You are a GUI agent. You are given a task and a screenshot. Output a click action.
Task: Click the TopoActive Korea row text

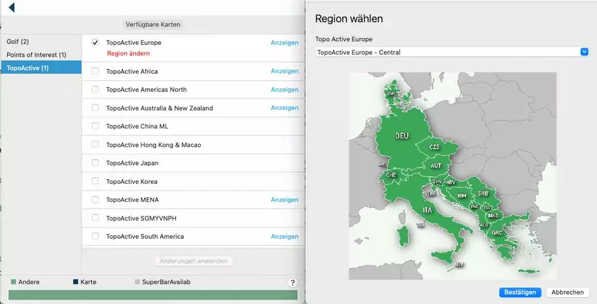click(x=132, y=182)
